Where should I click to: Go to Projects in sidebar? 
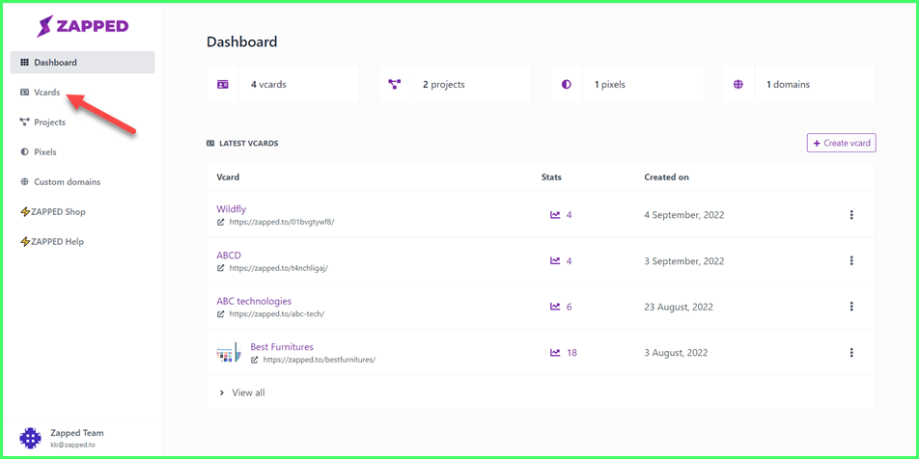point(42,122)
